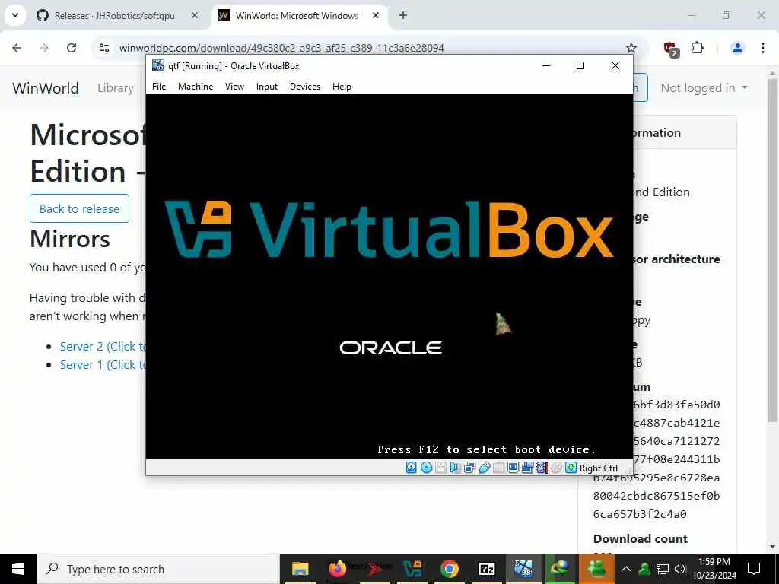Click the Right Ctrl host key label
Viewport: 779px width, 584px height.
point(599,468)
